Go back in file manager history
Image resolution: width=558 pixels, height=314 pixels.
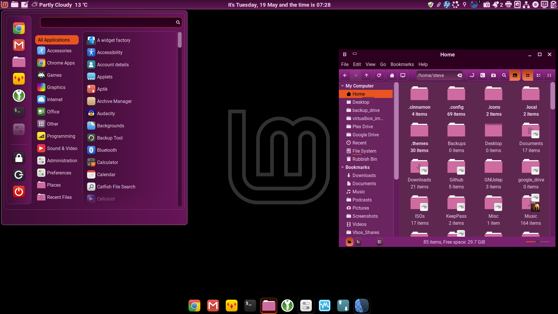click(345, 75)
